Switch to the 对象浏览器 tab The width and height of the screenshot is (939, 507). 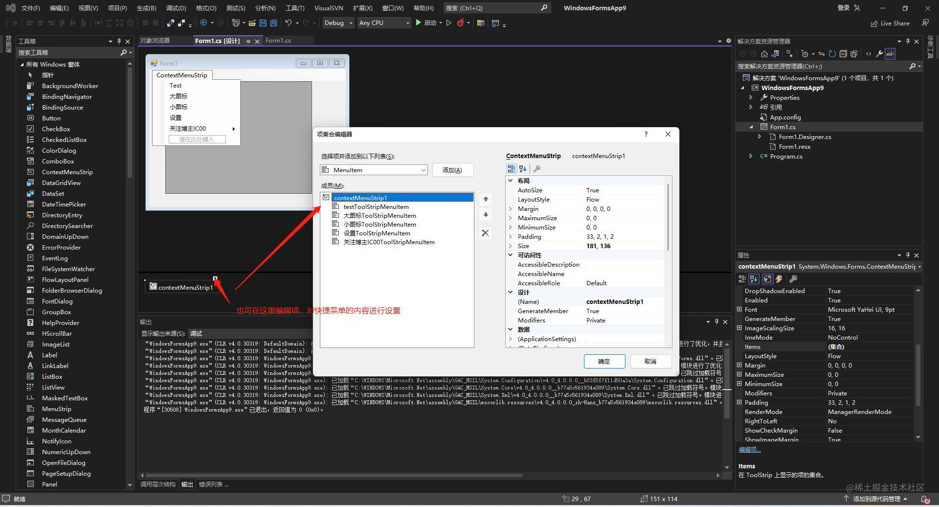click(155, 41)
